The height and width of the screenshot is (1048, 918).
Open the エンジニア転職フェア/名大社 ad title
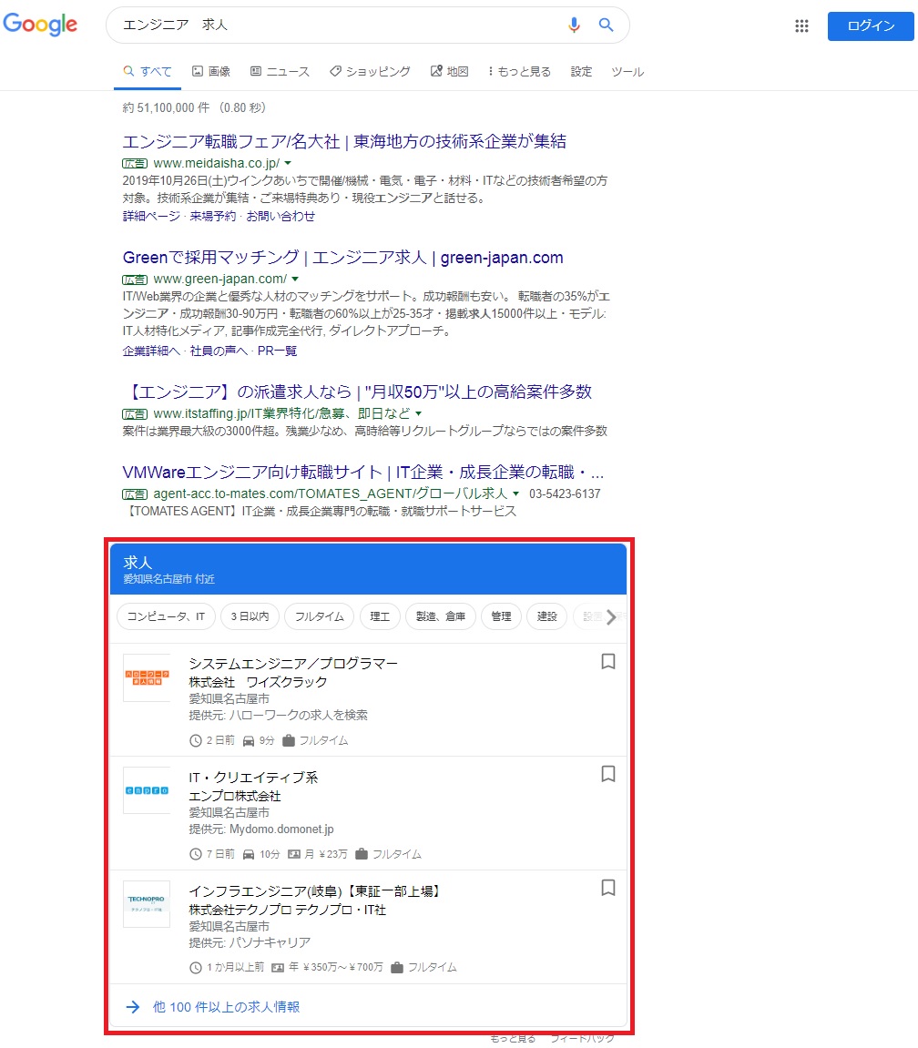tap(344, 141)
